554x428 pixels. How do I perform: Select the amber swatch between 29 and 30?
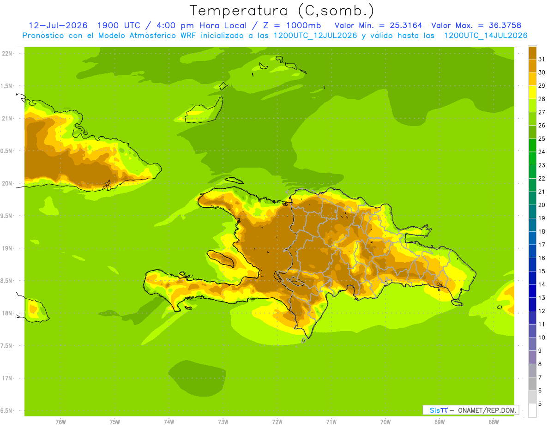tap(532, 79)
